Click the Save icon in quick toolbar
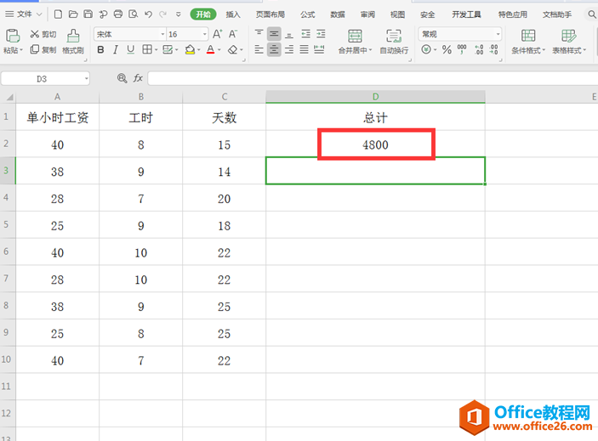598x441 pixels. (88, 14)
